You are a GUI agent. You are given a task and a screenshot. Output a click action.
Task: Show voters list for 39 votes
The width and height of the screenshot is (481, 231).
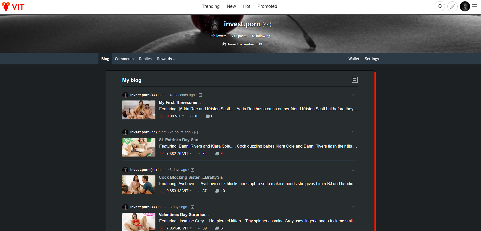coord(202,228)
